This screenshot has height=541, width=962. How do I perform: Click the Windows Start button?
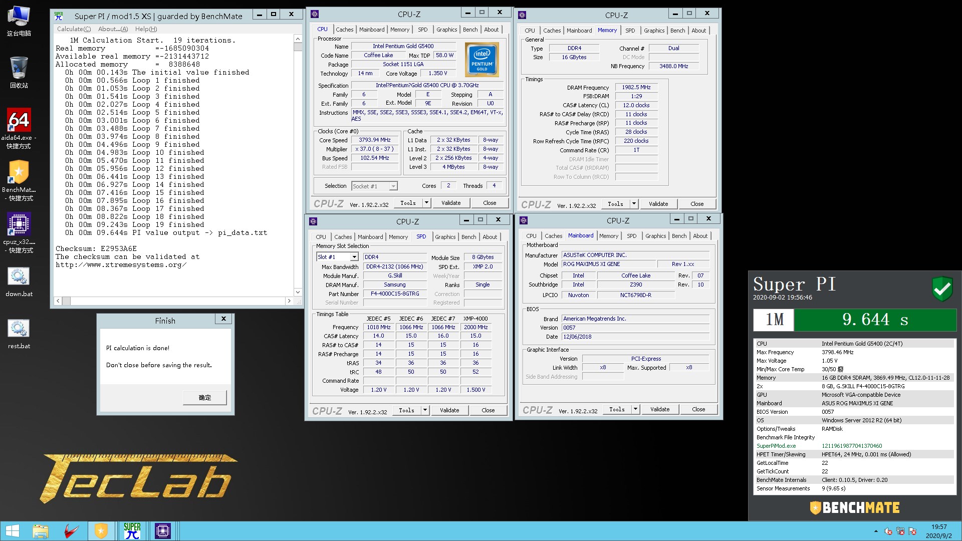click(12, 531)
